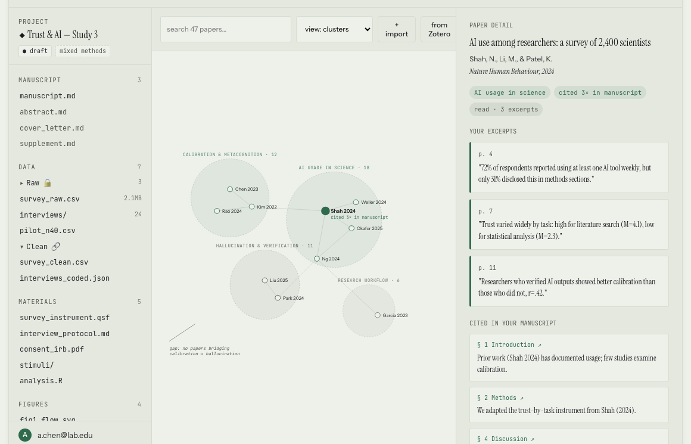
Task: Open the a.chen@lab.edu avatar circle
Action: (25, 435)
